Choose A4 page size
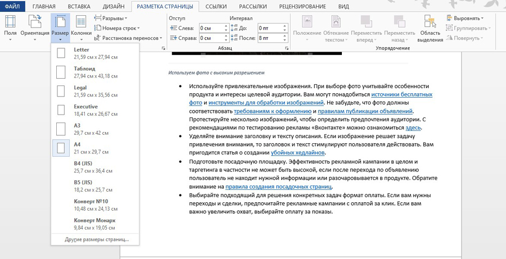Image resolution: width=506 pixels, height=259 pixels. pos(95,148)
